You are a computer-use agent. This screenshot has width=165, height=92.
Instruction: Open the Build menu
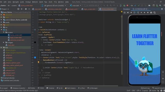click(41, 2)
